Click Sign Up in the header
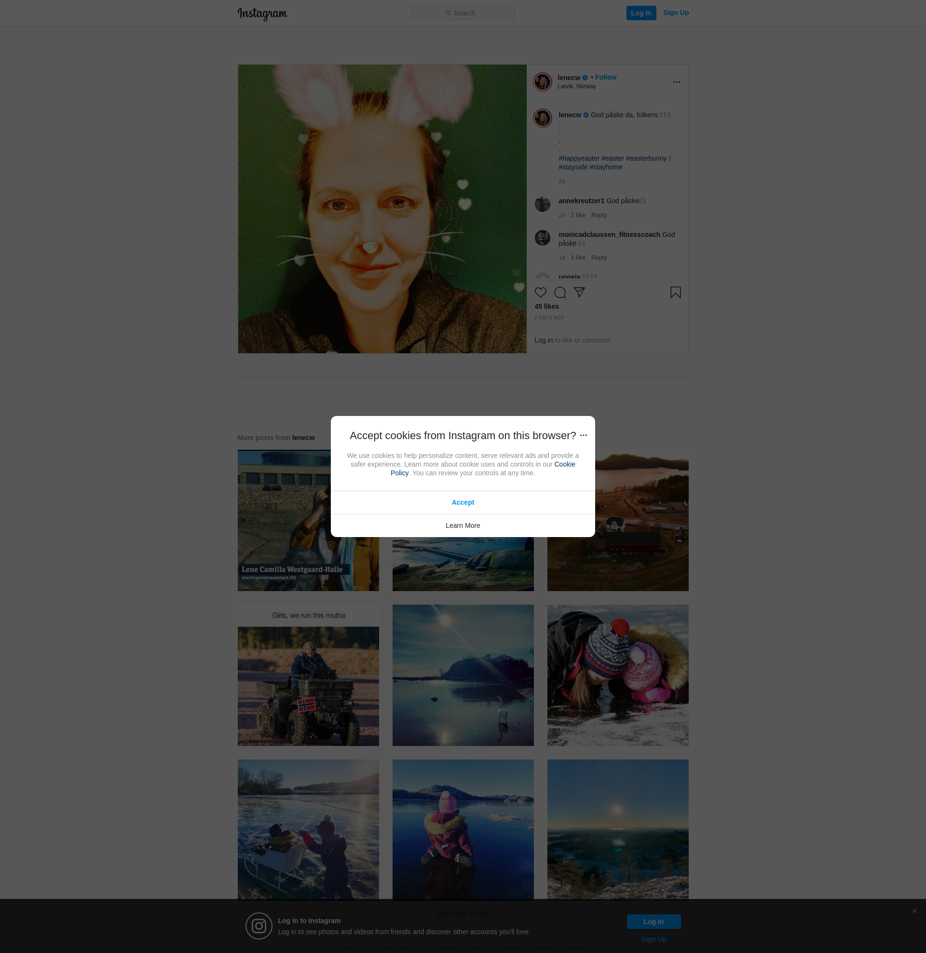926x953 pixels. point(676,13)
